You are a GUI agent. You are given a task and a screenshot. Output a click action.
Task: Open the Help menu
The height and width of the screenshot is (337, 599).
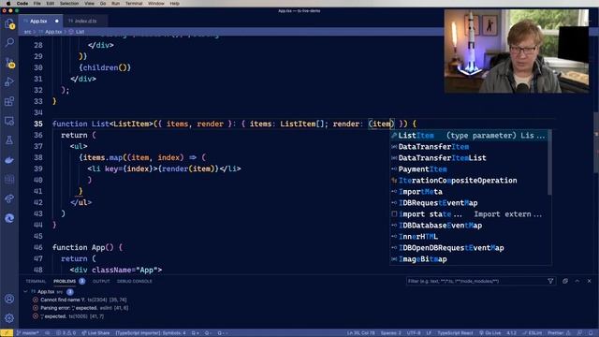[175, 4]
